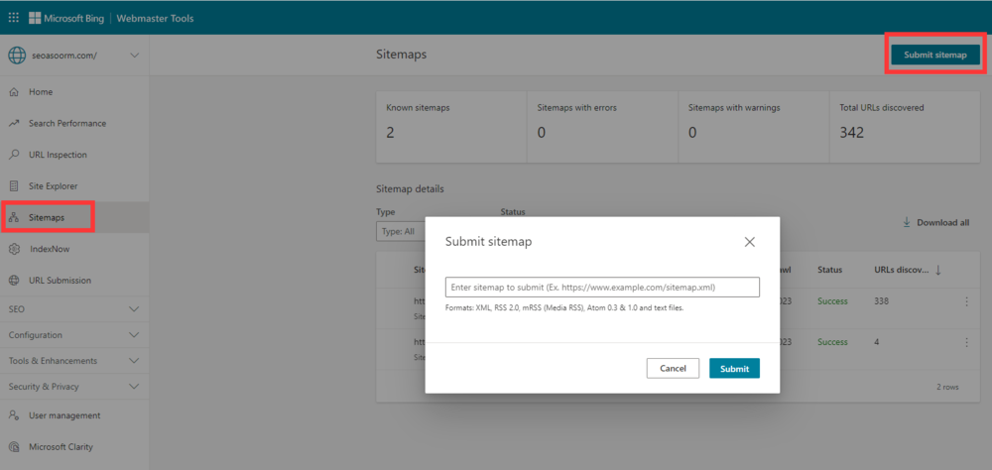Click the Search Performance chart icon
992x470 pixels.
tap(14, 124)
